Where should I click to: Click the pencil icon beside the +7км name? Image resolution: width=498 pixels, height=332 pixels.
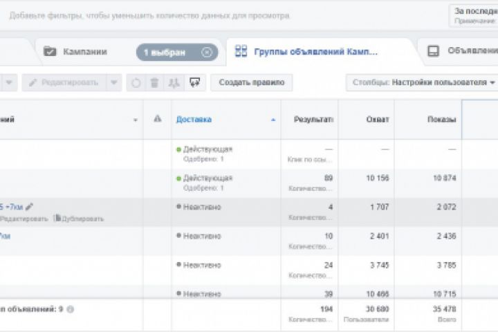[x=29, y=206]
